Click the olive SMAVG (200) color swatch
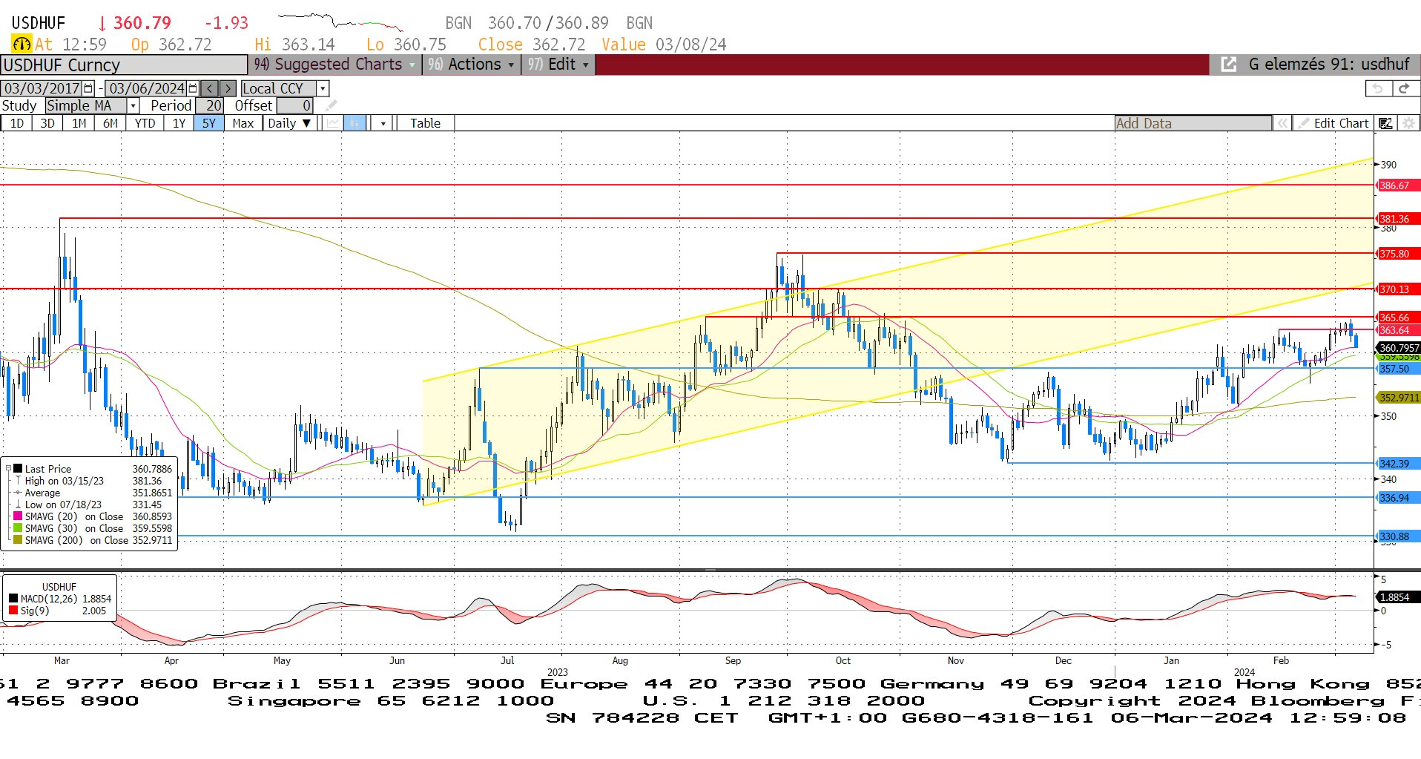Screen dimensions: 1421x759 18,540
